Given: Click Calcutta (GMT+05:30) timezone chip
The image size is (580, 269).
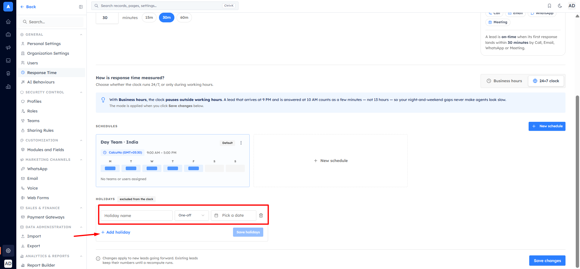Looking at the screenshot, I should (123, 153).
